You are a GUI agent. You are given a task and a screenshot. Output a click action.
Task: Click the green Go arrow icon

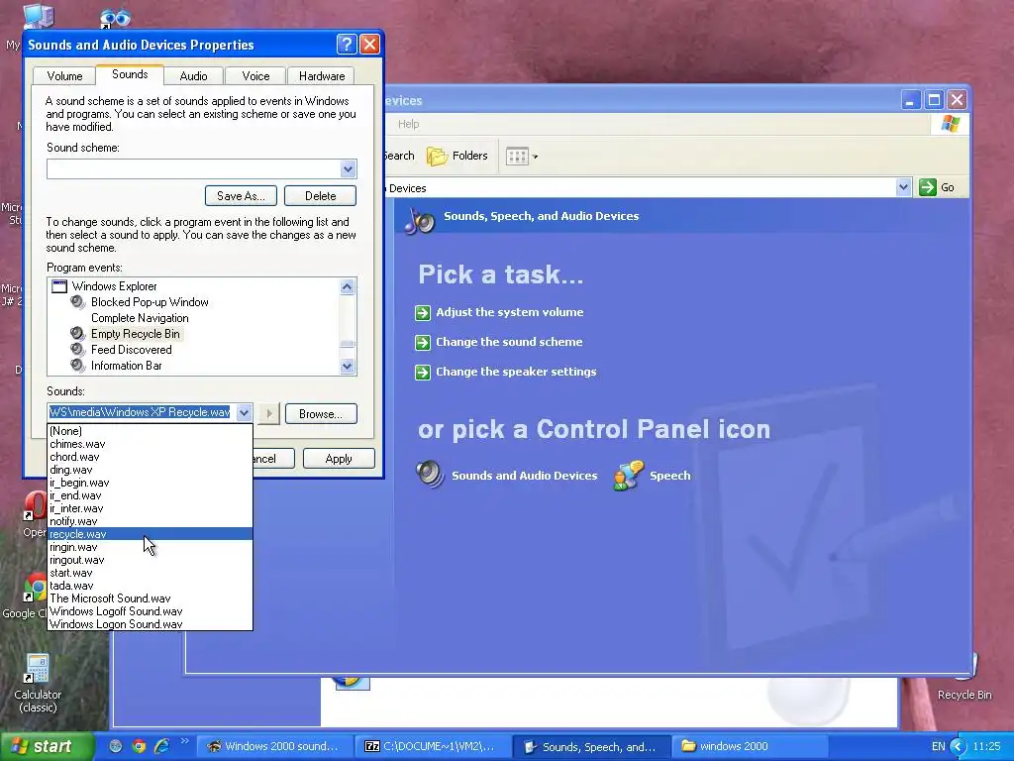(927, 187)
